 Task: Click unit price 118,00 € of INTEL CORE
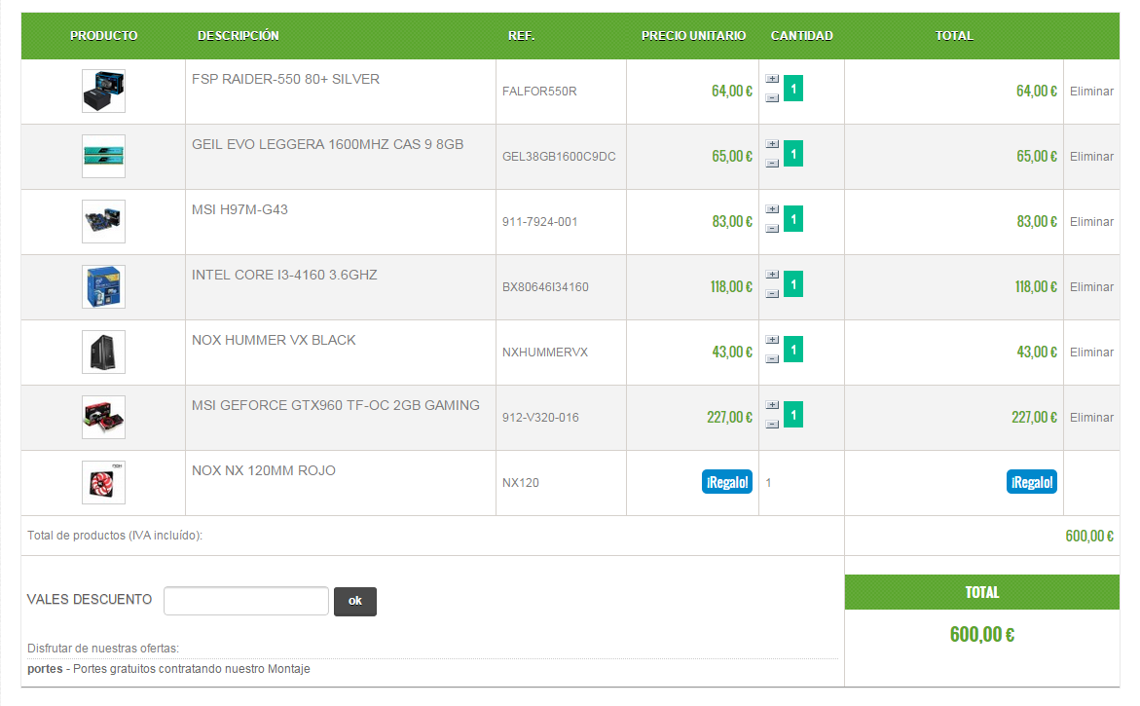(x=731, y=287)
